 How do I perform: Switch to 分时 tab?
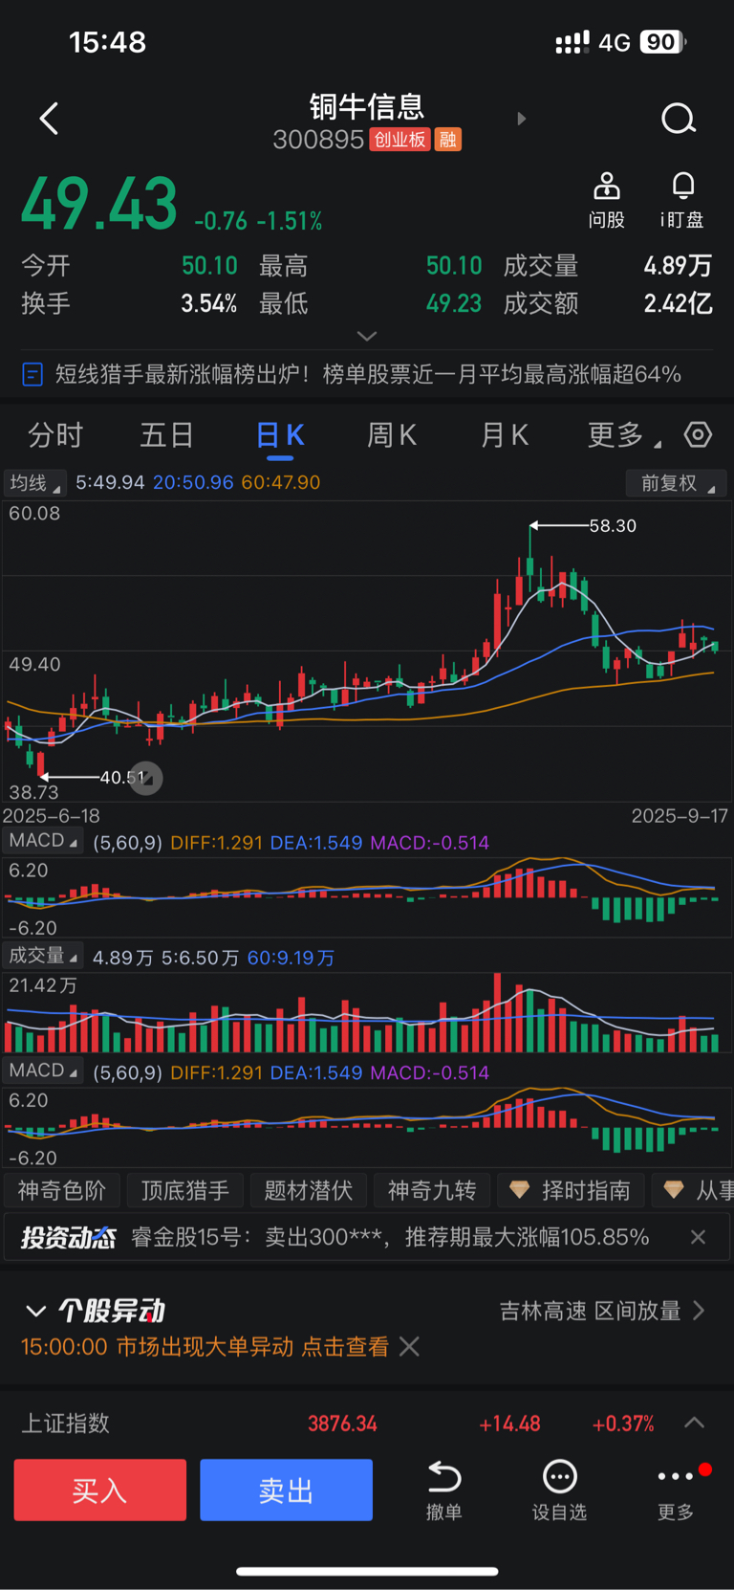click(x=55, y=435)
